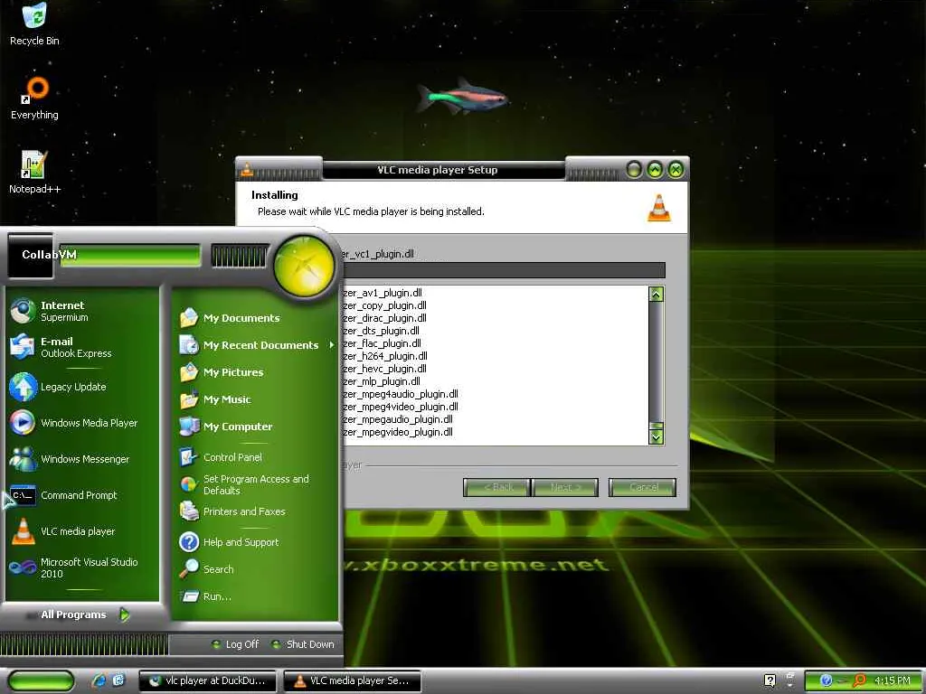Open the Recycle Bin desktop icon

tap(34, 23)
